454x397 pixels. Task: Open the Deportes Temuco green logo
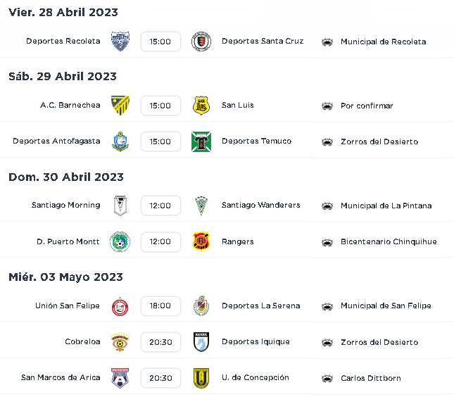201,141
